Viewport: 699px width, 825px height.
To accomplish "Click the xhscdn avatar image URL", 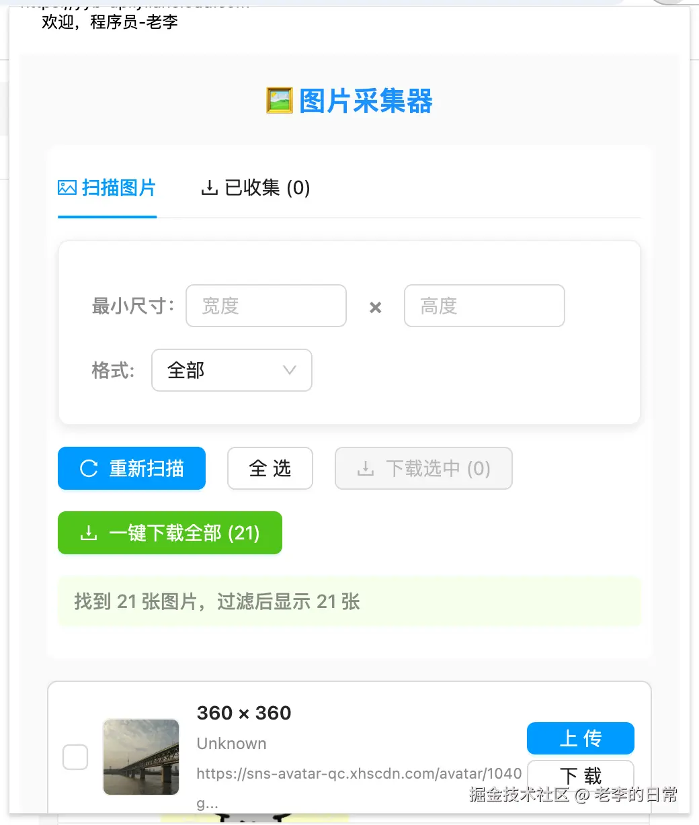I will pos(359,774).
